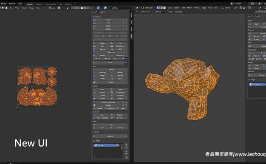Open the UV menu in the UV editor
This screenshot has height=164, width=266.
click(38, 8)
